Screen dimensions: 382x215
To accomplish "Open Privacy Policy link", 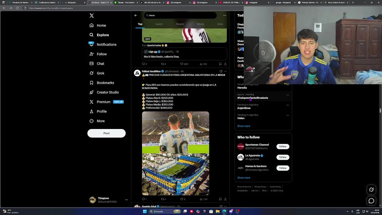I will 260,187.
